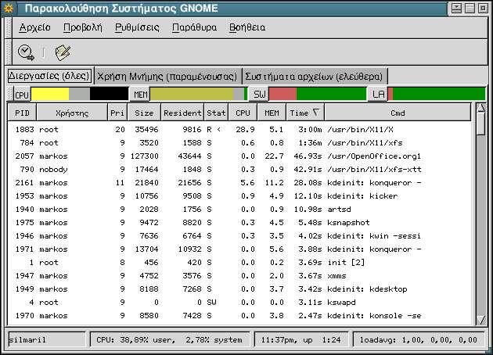Screen dimensions: 493x355
Task: Open the Προβολή menu
Action: tap(83, 27)
